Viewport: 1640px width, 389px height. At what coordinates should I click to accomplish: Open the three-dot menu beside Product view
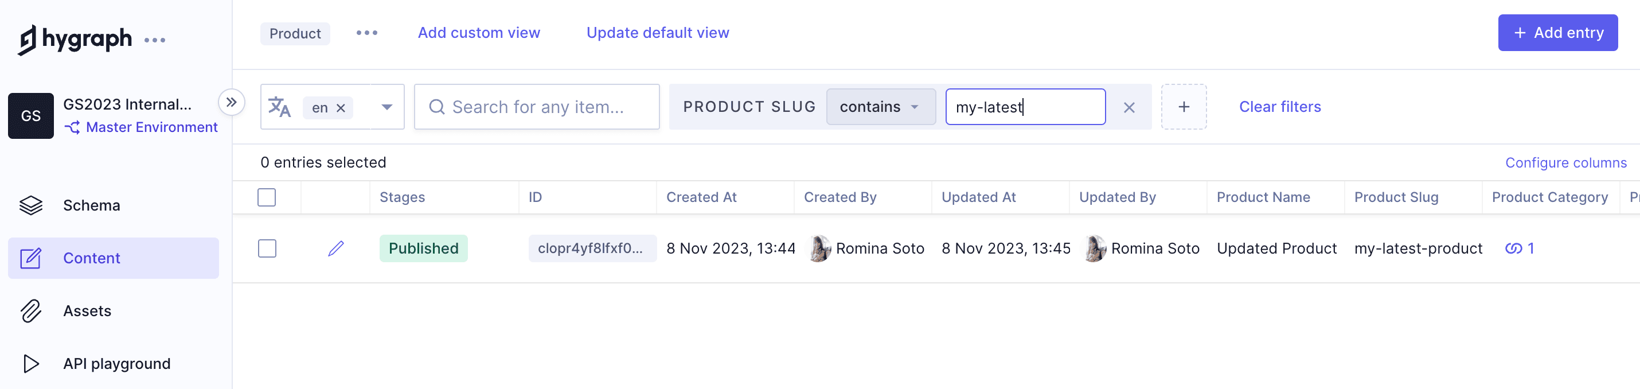pos(367,33)
